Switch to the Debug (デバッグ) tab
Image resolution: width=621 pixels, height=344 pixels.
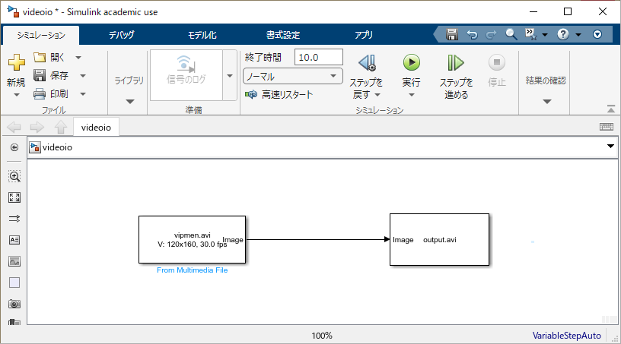click(x=122, y=35)
